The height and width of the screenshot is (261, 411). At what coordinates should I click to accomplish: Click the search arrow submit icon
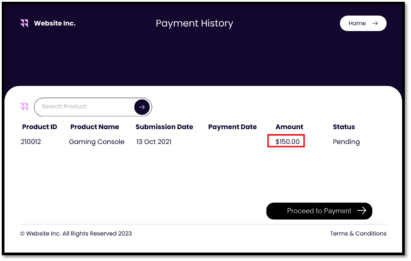[142, 107]
